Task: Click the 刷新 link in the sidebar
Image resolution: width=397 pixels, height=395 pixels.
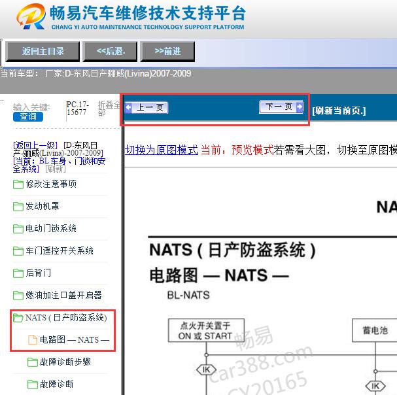Action: (56, 169)
